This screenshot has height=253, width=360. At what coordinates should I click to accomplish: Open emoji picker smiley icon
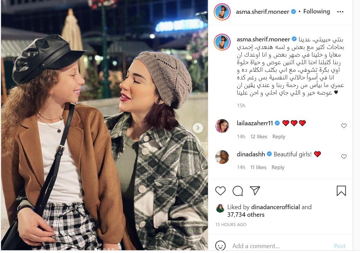coord(220,246)
